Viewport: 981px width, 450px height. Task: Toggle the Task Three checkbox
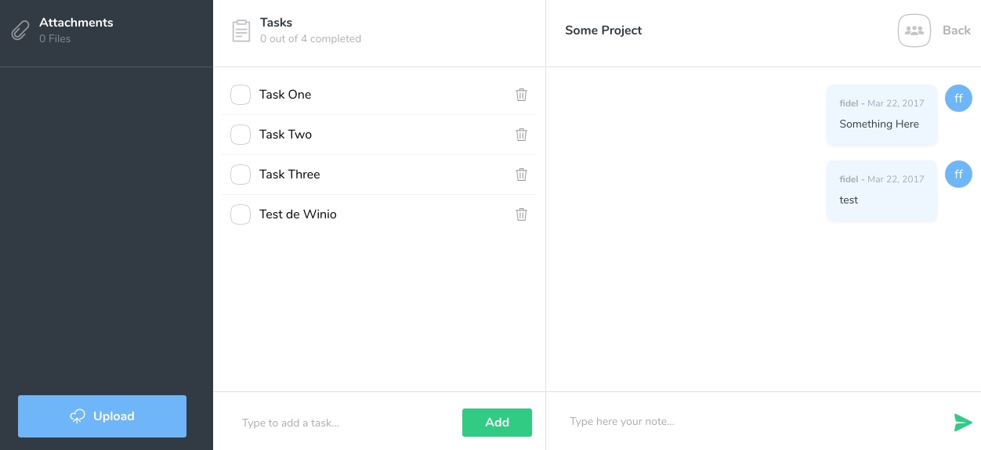click(241, 175)
